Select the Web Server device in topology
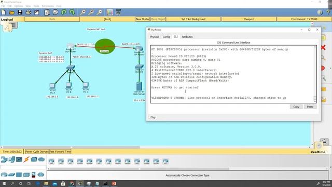Screen dimensions: 332x187 pyautogui.click(x=139, y=86)
